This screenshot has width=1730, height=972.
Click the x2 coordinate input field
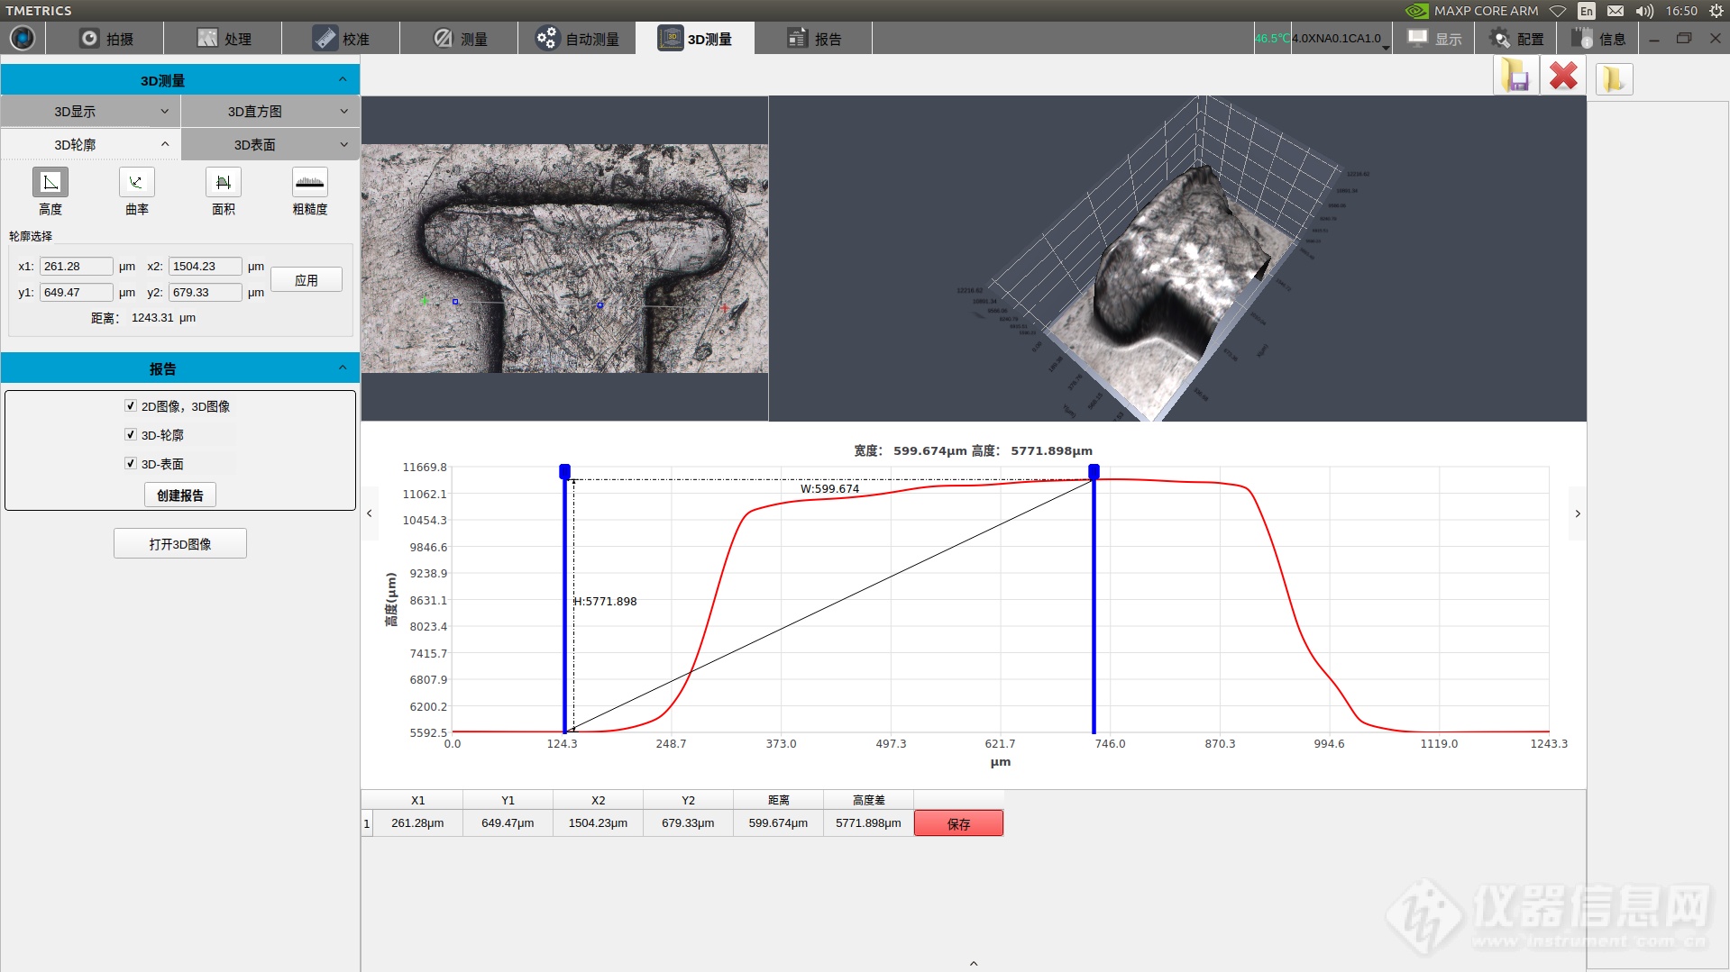[206, 267]
